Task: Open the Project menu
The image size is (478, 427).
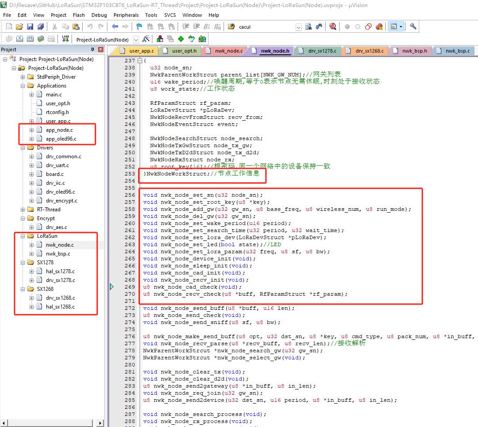Action: tap(58, 15)
